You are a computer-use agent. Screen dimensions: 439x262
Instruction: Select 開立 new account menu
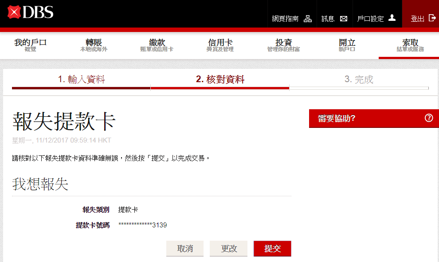click(x=347, y=45)
